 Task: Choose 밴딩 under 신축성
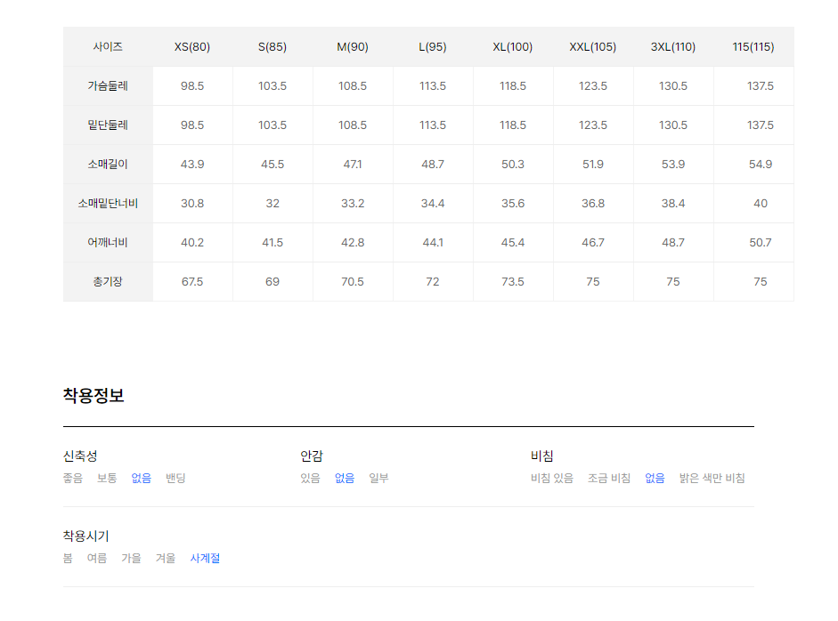click(x=175, y=478)
